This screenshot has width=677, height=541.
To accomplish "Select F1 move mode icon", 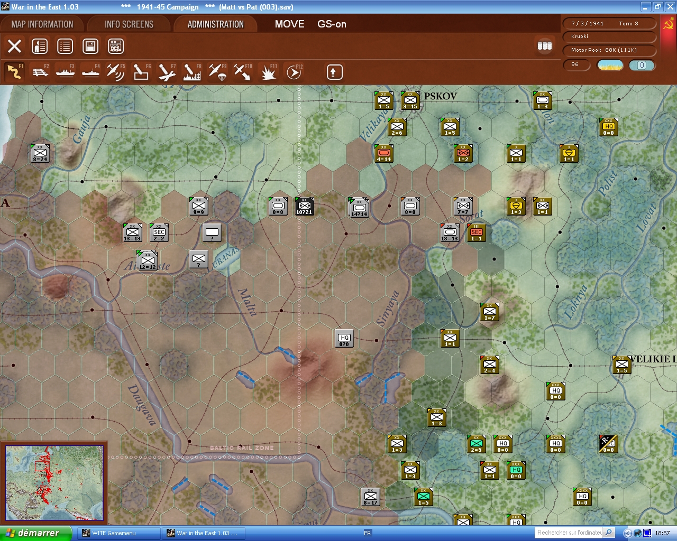I will 14,72.
